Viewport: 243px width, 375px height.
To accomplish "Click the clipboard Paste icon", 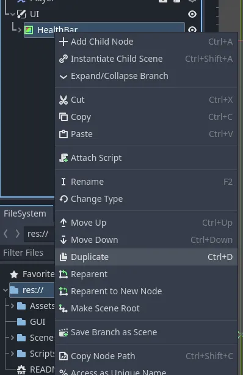I will 63,134.
